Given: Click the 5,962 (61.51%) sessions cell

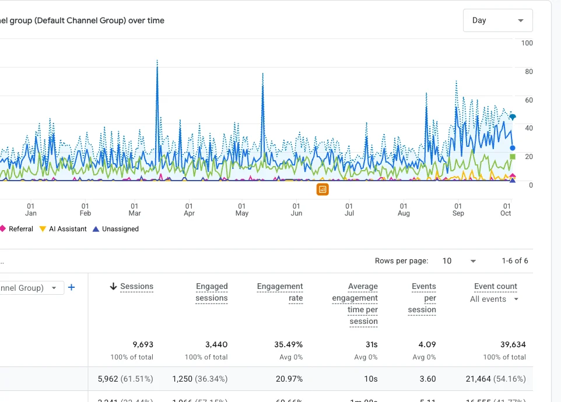Looking at the screenshot, I should [x=125, y=379].
